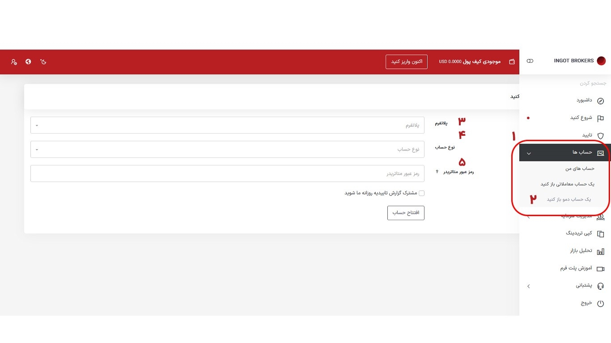Select یک حساب معاملاتی باز کنید

[x=567, y=184]
